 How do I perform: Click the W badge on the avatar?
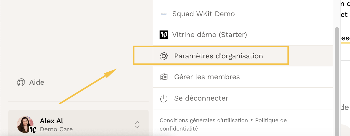point(33,129)
